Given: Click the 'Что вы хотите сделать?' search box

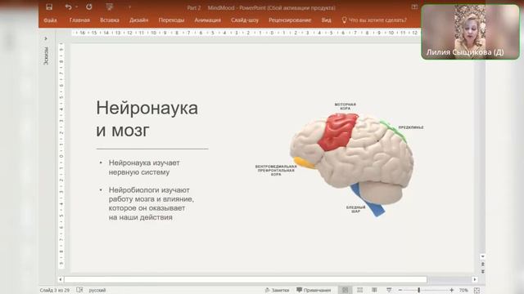Looking at the screenshot, I should pos(374,20).
